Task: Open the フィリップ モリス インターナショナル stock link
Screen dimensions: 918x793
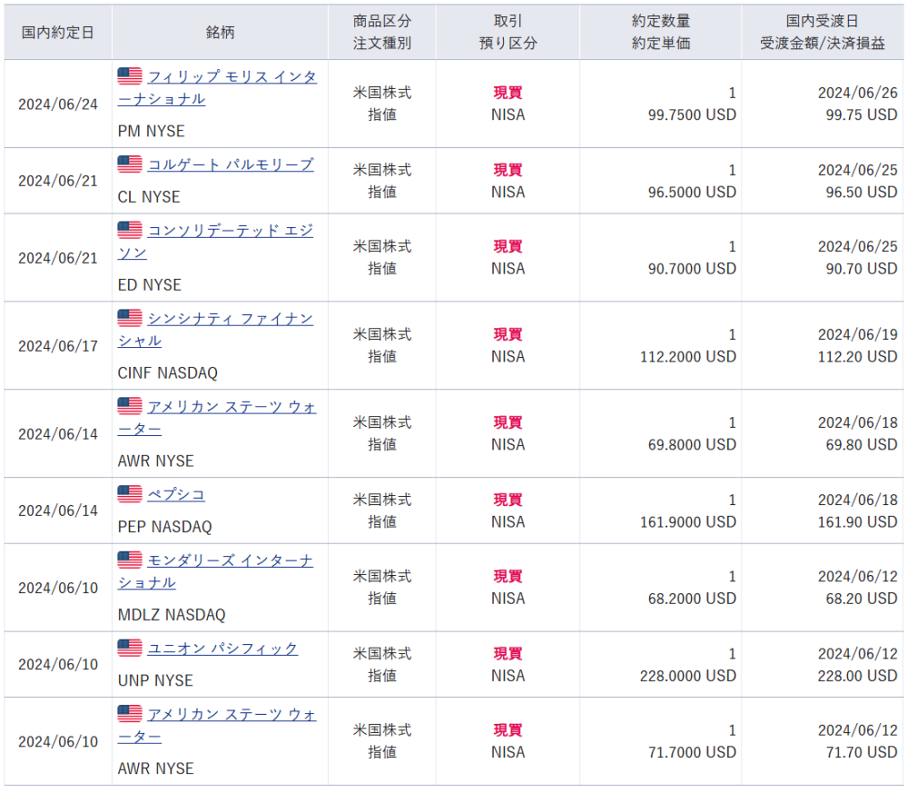Action: (231, 78)
